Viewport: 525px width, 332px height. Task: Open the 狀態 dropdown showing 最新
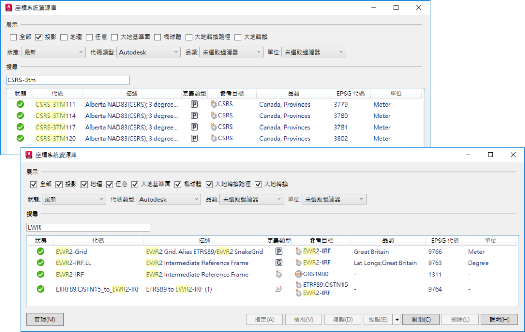coord(73,199)
